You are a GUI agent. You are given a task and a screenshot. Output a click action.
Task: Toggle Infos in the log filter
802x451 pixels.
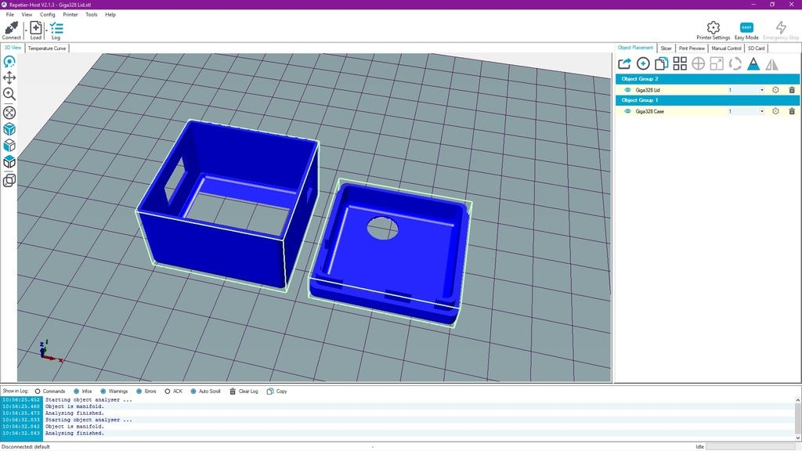click(82, 391)
